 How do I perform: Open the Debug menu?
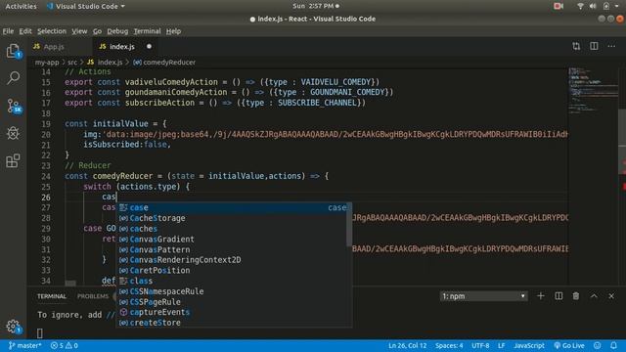(117, 31)
